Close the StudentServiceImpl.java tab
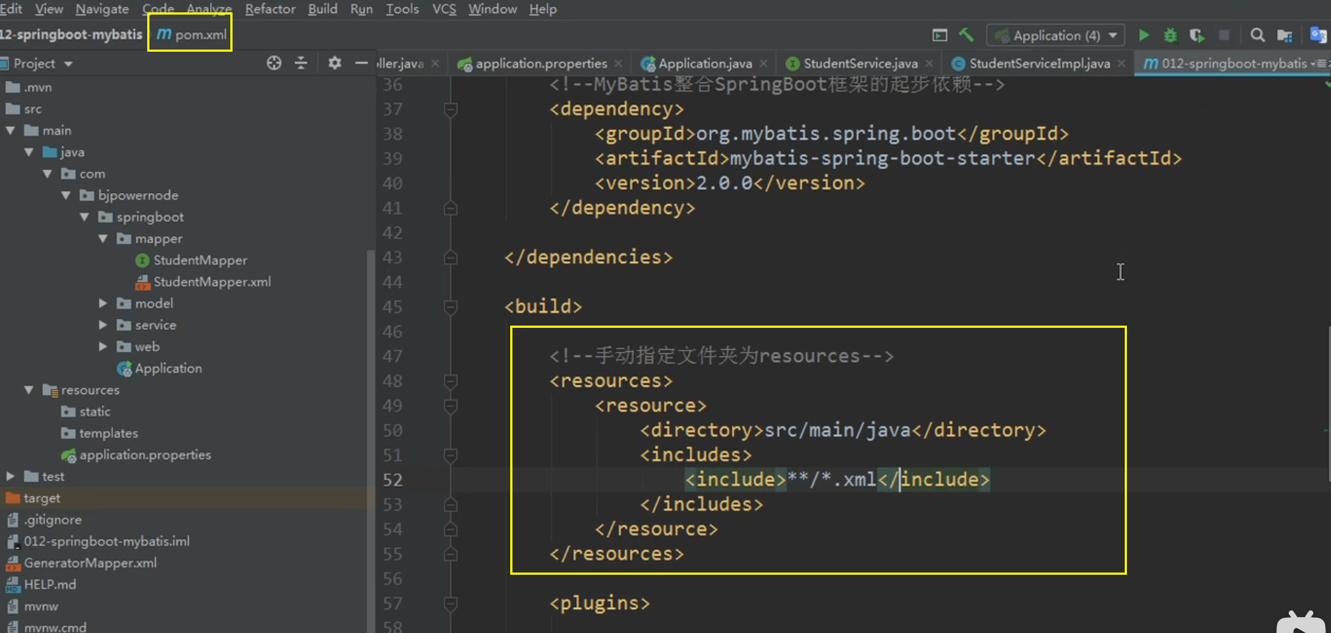Screen dimensions: 1331x633 coord(1121,64)
